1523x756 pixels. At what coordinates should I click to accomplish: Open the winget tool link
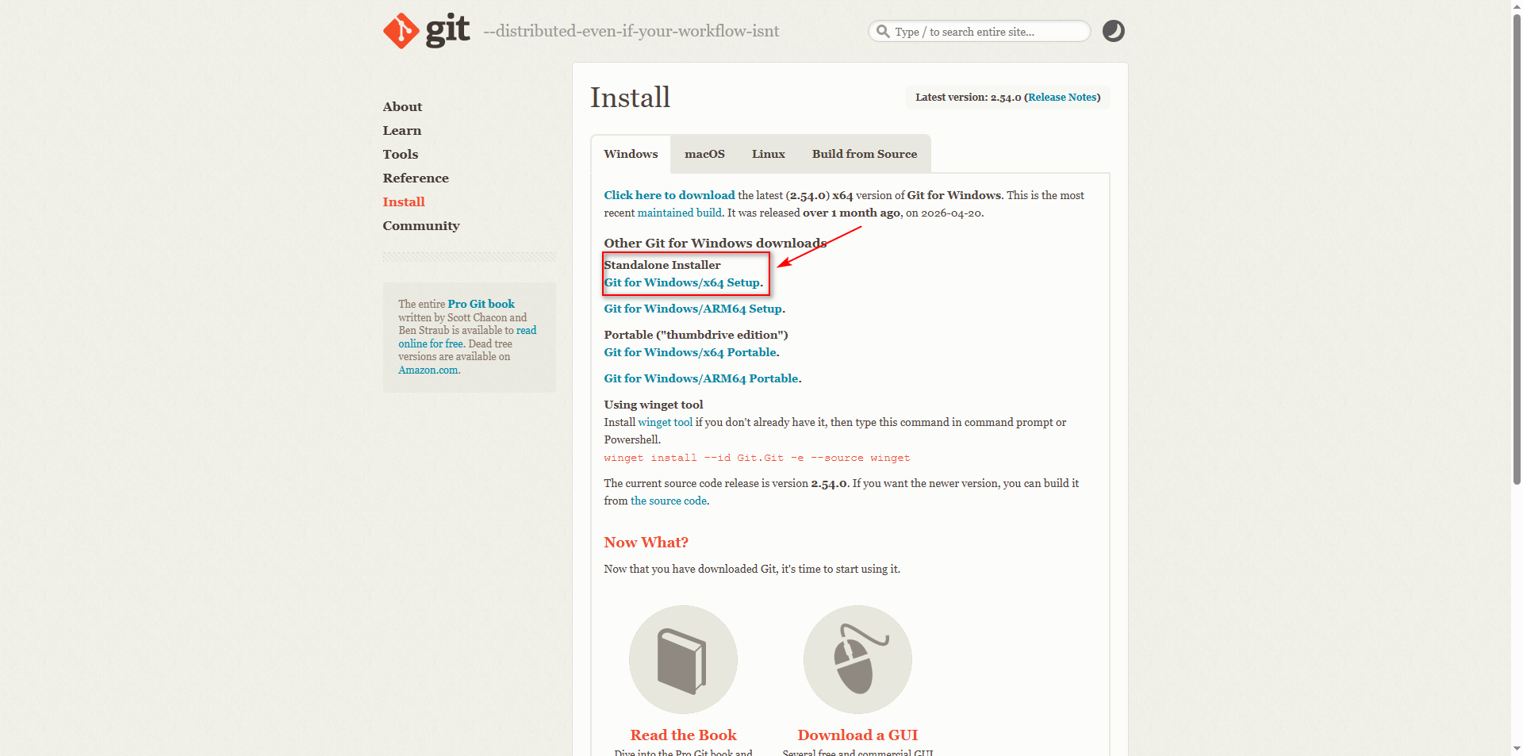(665, 422)
